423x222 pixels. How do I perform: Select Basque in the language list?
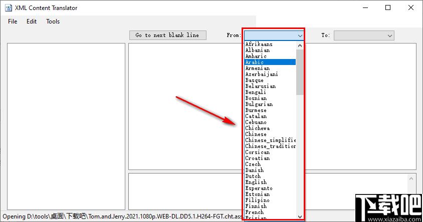(270, 80)
